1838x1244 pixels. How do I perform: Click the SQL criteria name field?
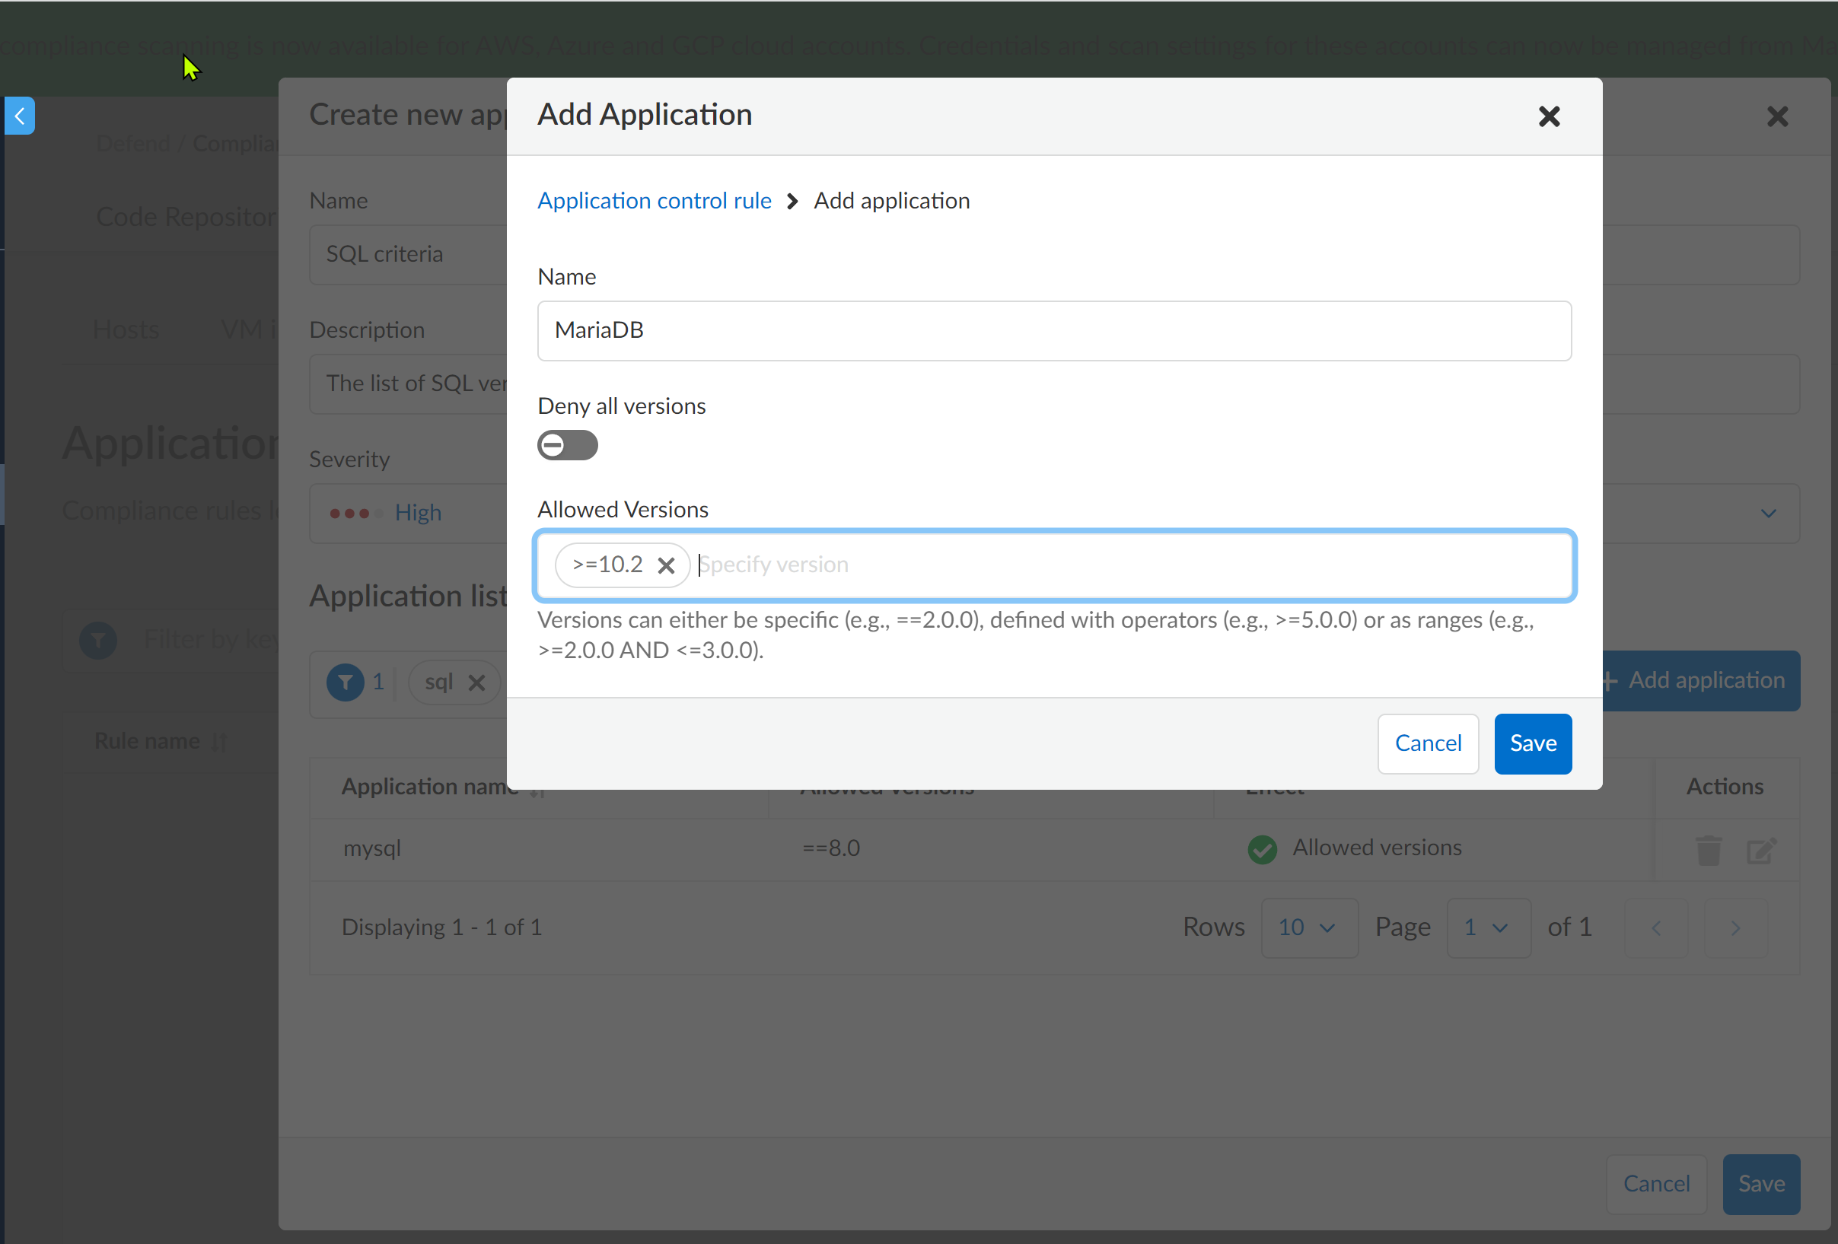tap(1054, 255)
